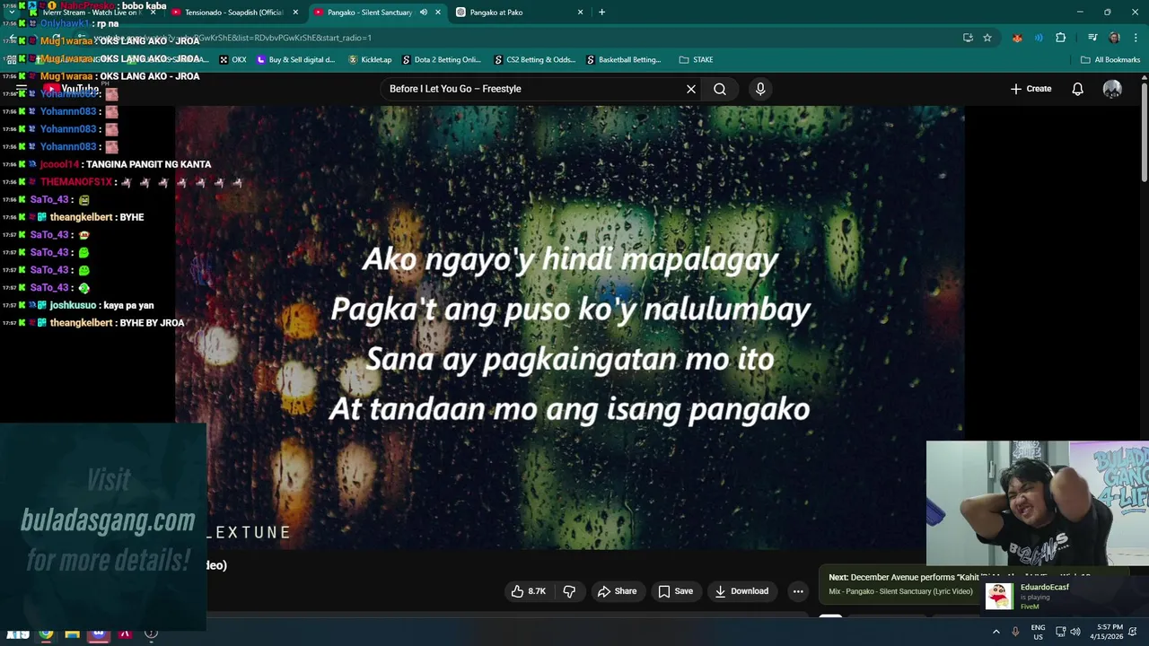Image resolution: width=1149 pixels, height=646 pixels.
Task: Open Chrome from the taskbar
Action: (46, 634)
